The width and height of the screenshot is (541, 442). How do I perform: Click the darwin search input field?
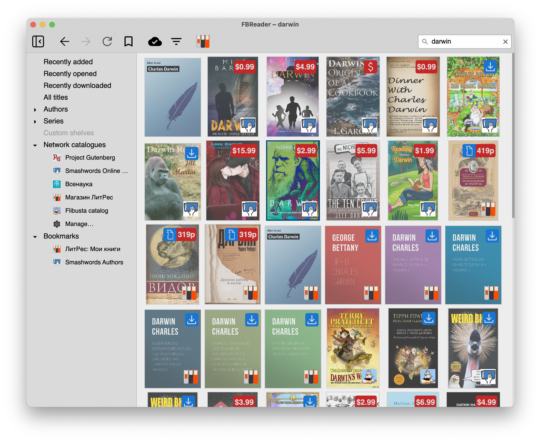click(x=464, y=42)
